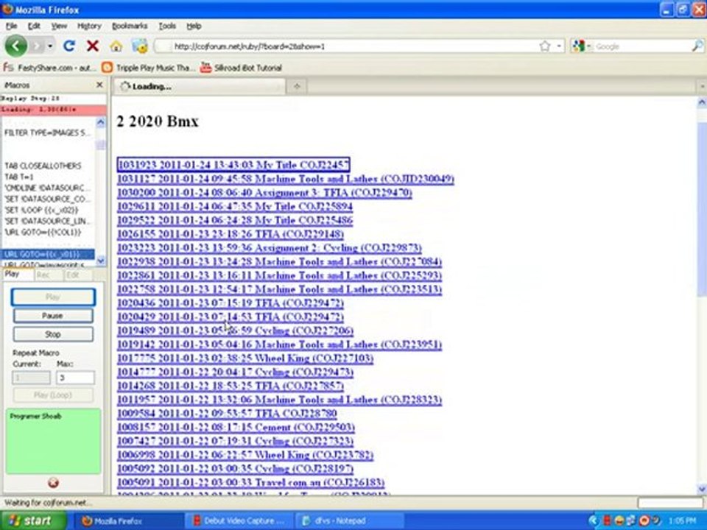Open link 1005091 Travel com au

250,482
